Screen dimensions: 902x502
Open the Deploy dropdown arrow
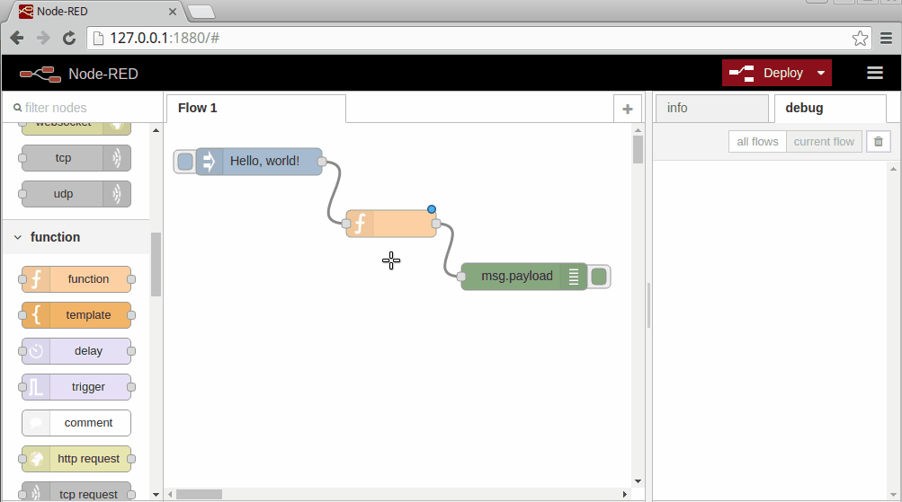[x=821, y=73]
